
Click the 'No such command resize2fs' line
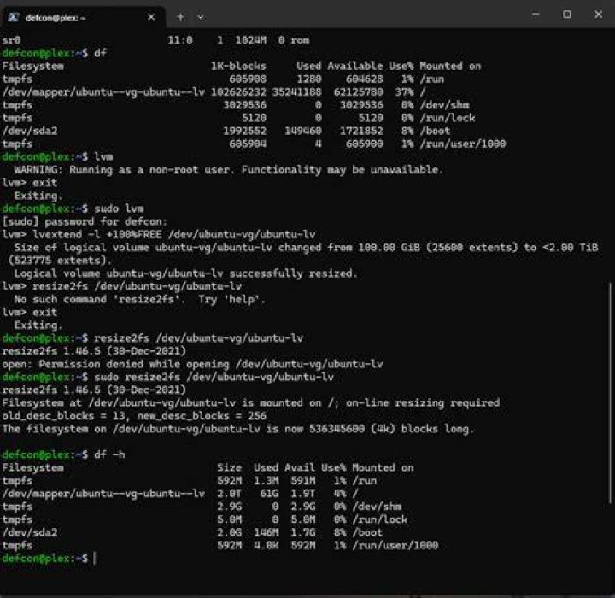coord(139,299)
